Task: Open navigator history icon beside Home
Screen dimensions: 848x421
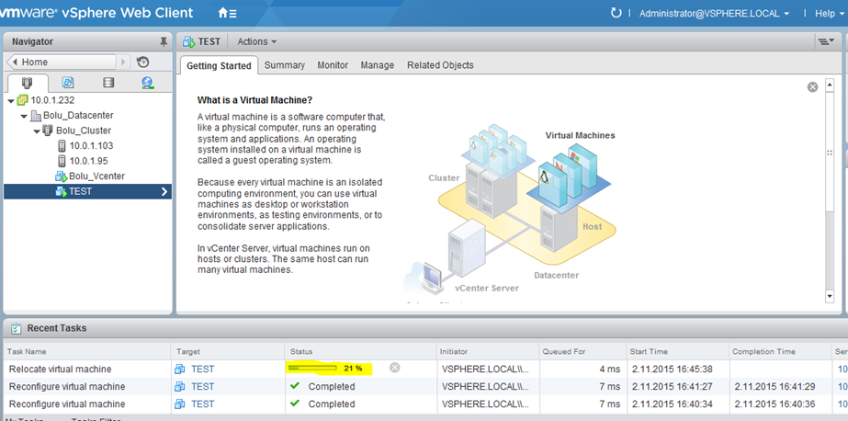Action: 142,63
